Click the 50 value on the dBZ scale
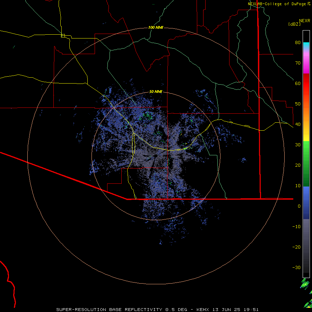The image size is (312, 312). pos(298,104)
